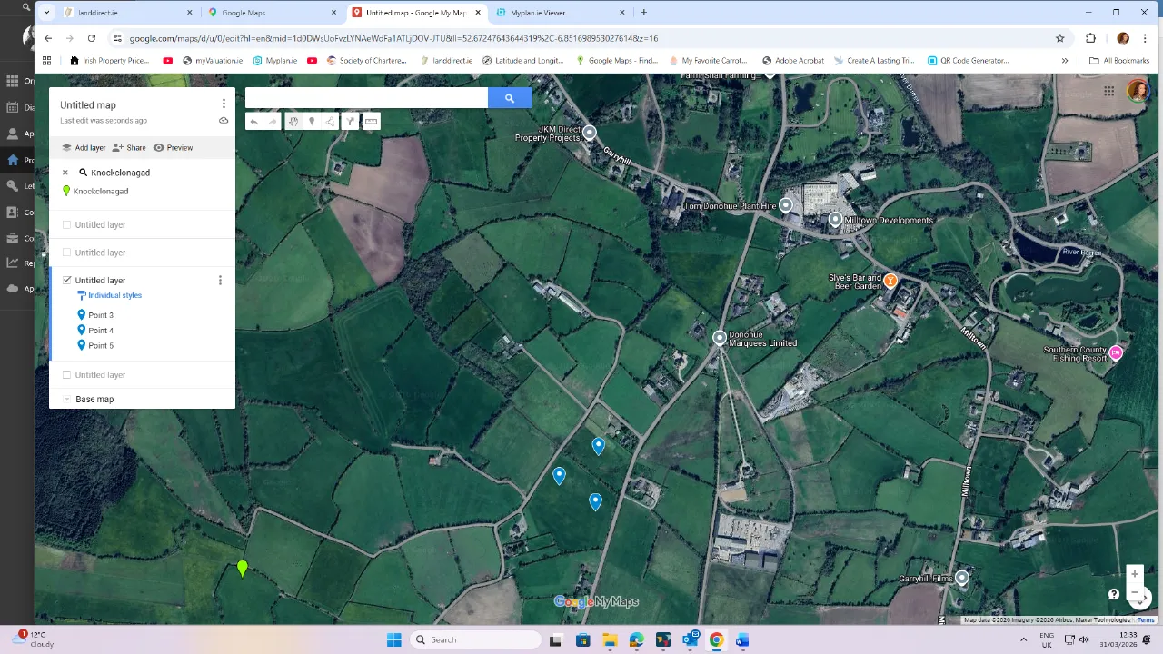The image size is (1163, 654).
Task: Open the Google apps grid icon
Action: click(1108, 90)
